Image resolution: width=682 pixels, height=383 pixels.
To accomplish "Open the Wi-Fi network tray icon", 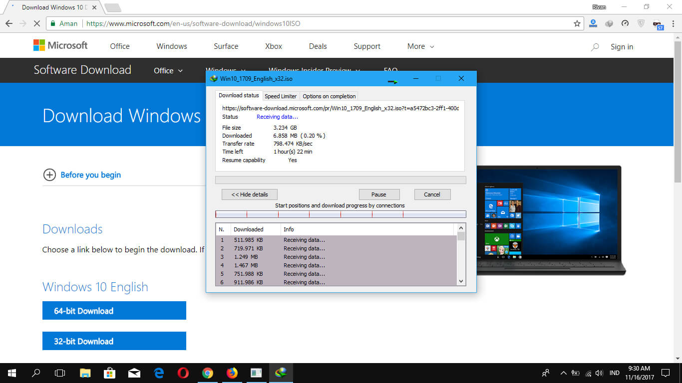I will (x=588, y=373).
